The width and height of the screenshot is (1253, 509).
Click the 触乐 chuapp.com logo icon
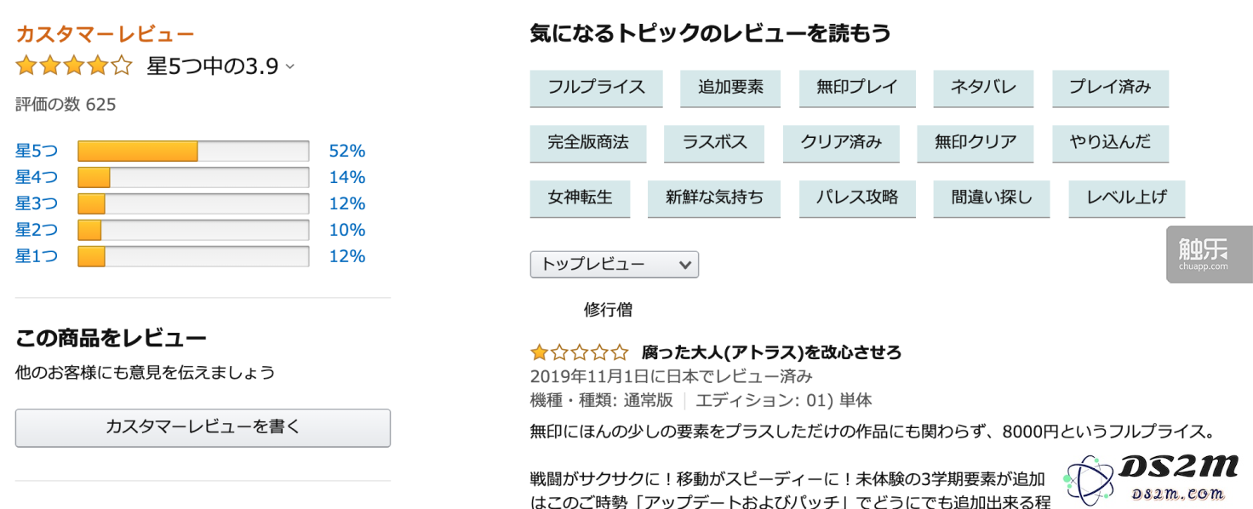coord(1209,253)
